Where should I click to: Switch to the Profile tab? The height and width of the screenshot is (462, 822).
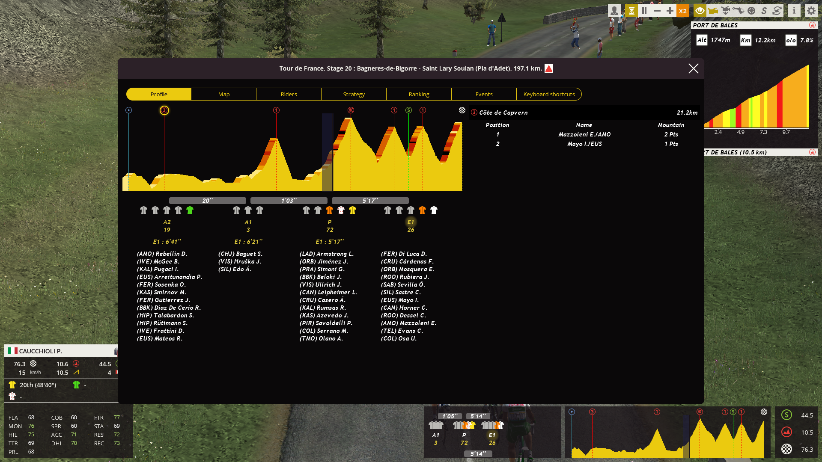[x=159, y=94]
